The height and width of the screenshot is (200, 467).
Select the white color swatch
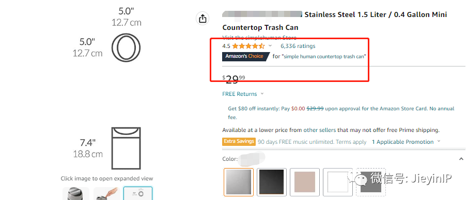[338, 182]
